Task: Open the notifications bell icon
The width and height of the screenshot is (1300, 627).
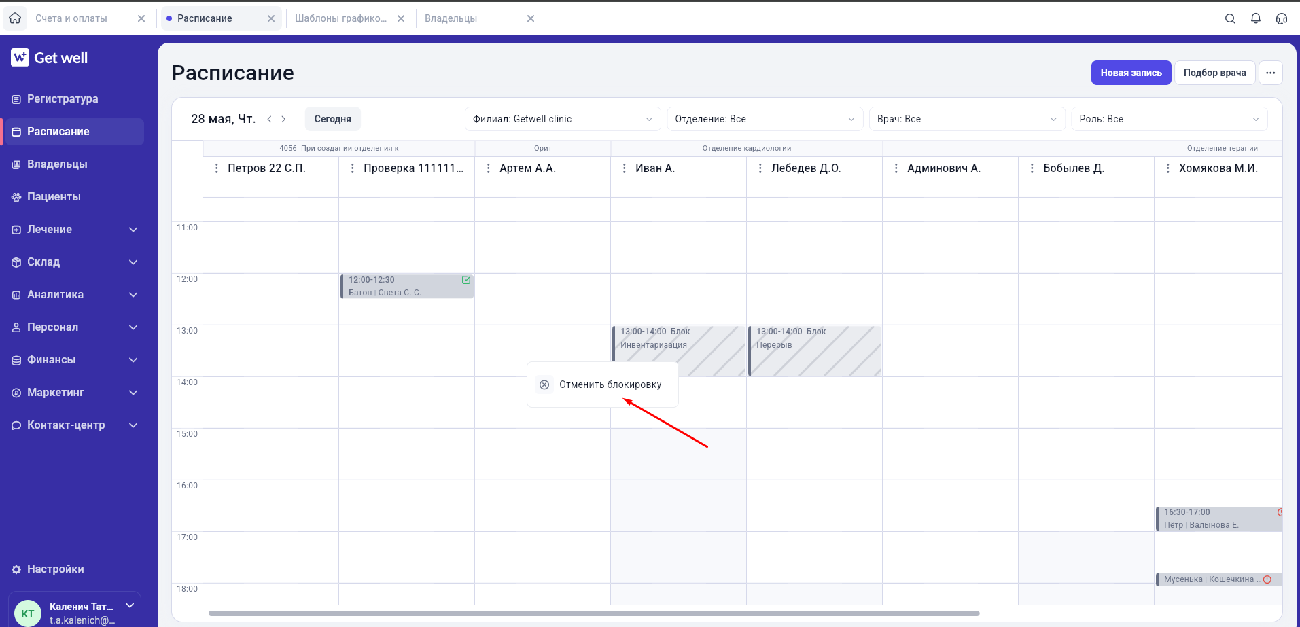Action: click(x=1256, y=19)
